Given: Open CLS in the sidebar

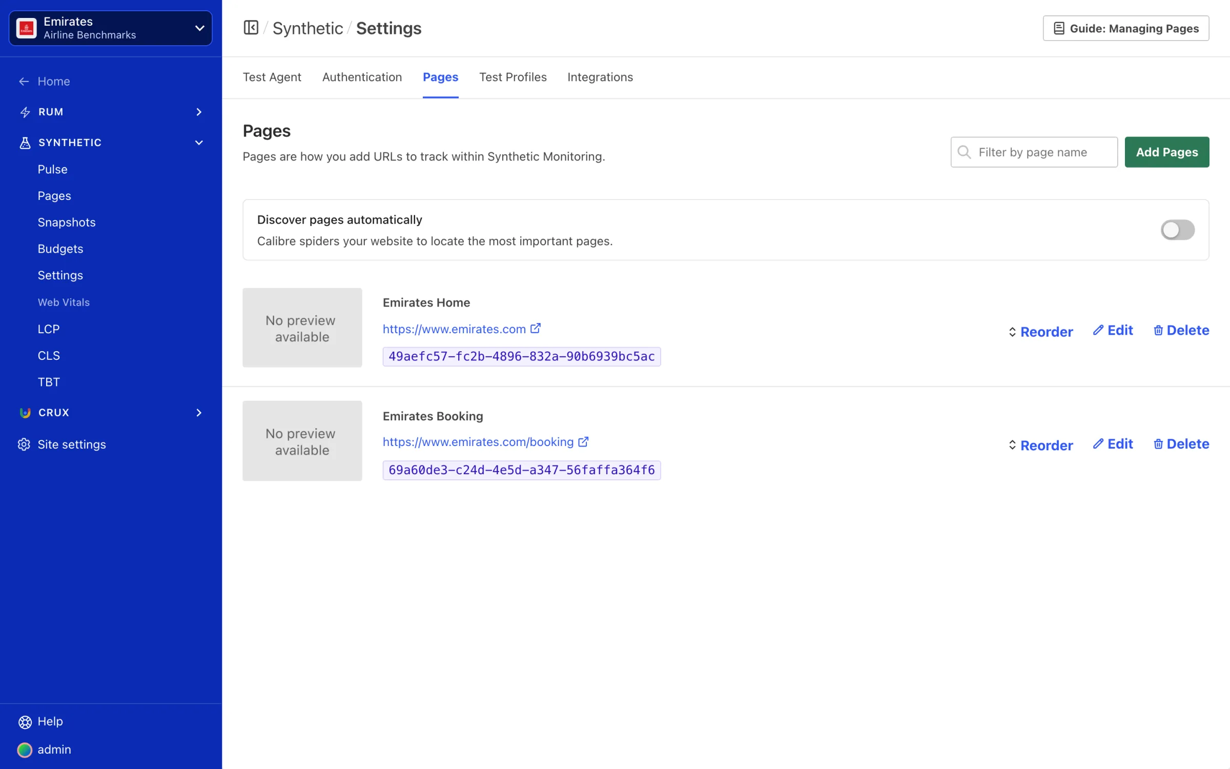Looking at the screenshot, I should click(x=49, y=356).
